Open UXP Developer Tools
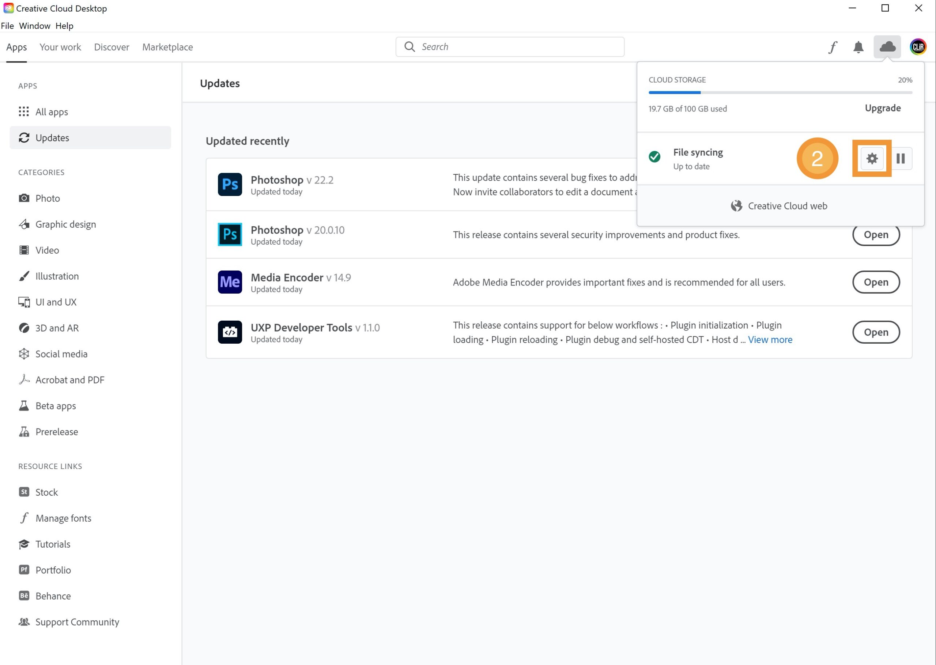This screenshot has width=936, height=665. click(x=876, y=332)
